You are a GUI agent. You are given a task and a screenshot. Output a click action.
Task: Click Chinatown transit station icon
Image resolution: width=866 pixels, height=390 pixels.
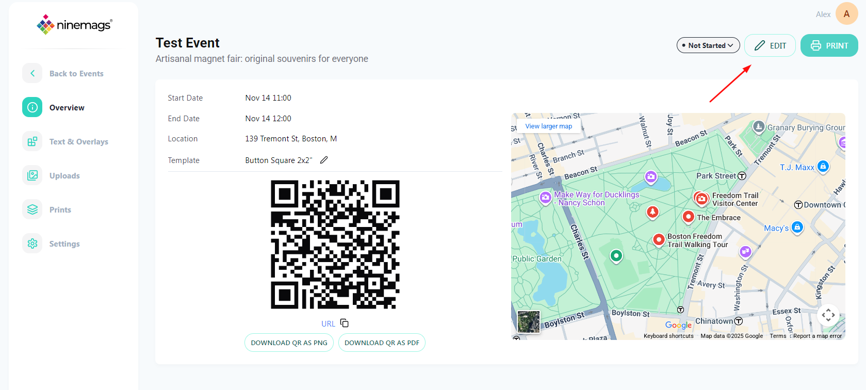(739, 321)
